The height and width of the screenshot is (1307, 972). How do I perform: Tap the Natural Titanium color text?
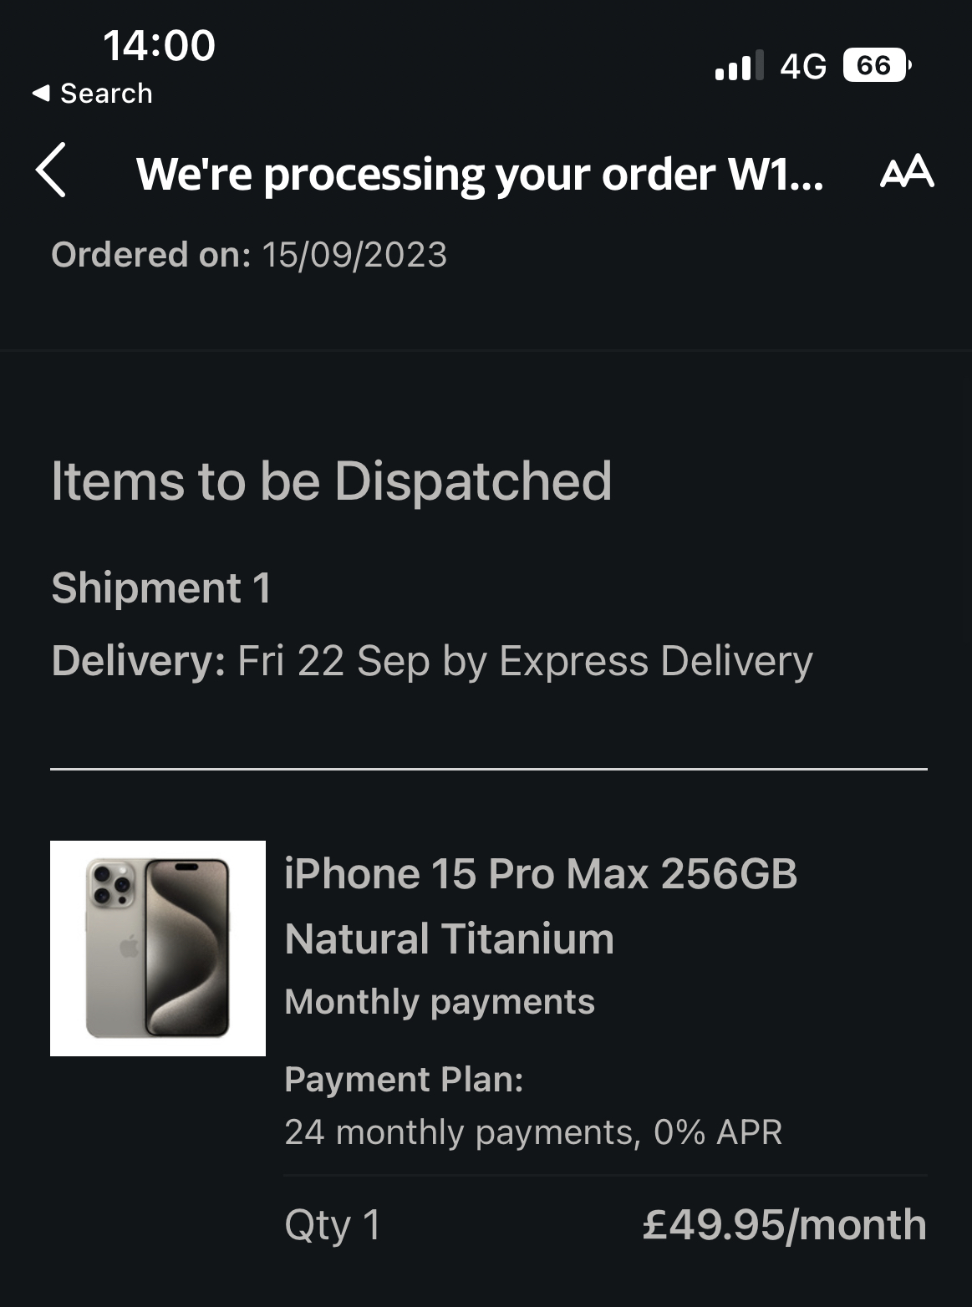(x=450, y=938)
